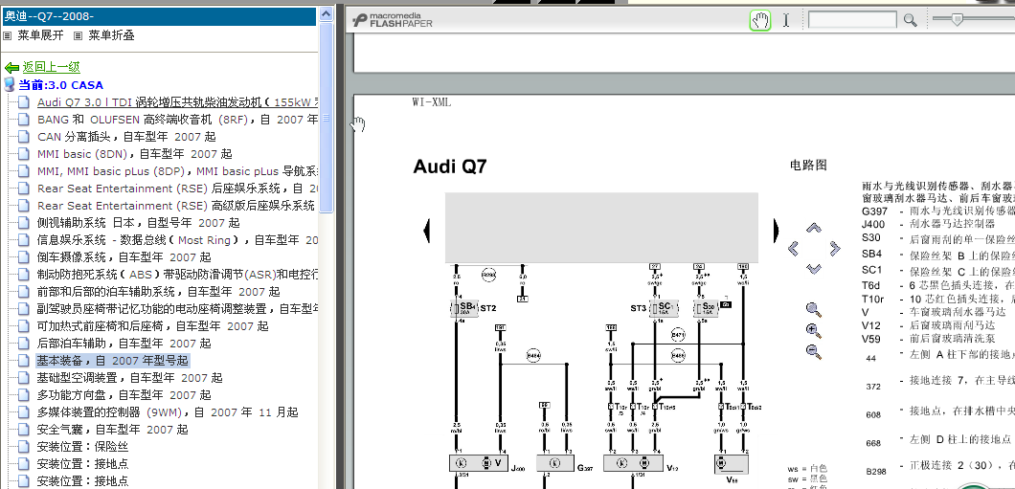This screenshot has width=1015, height=489.
Task: Click into the FlashPaper search text field
Action: click(x=852, y=20)
